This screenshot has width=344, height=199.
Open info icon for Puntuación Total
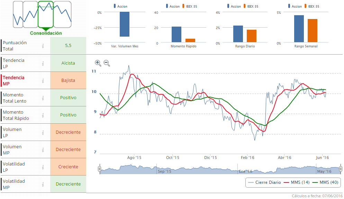(x=43, y=46)
